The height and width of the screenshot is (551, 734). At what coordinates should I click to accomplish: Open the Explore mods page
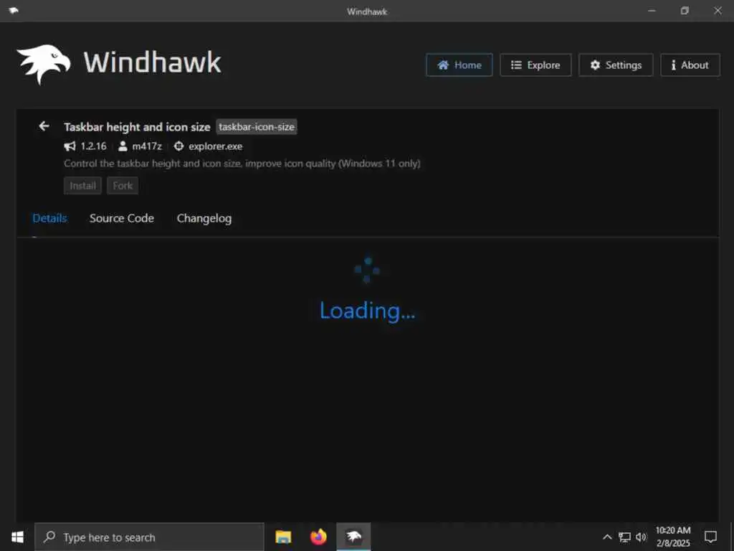pyautogui.click(x=535, y=65)
